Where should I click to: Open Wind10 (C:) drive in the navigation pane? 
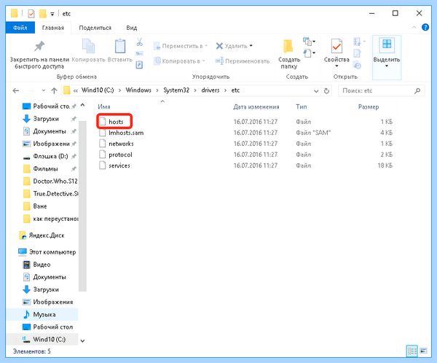click(x=49, y=339)
